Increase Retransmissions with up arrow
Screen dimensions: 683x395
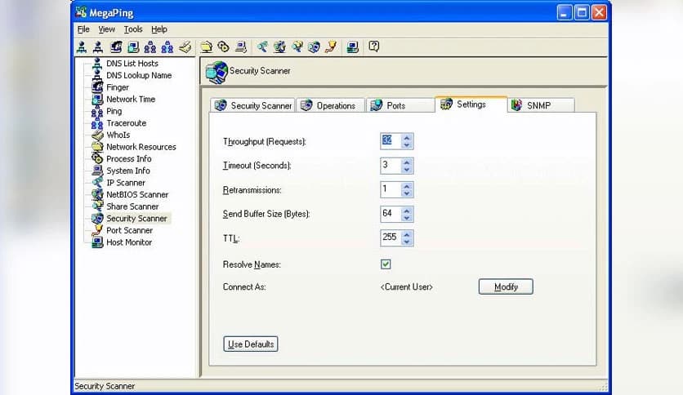point(407,186)
